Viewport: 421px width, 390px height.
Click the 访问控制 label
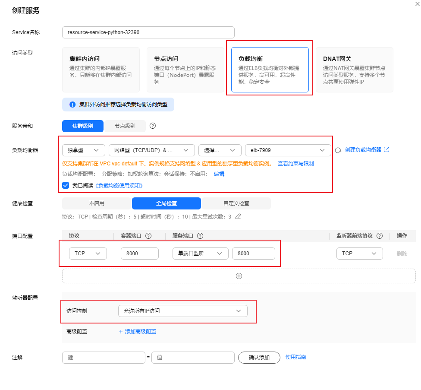coord(77,311)
